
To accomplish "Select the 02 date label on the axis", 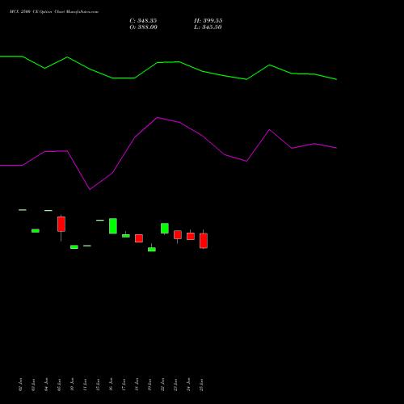I will [x=20, y=385].
